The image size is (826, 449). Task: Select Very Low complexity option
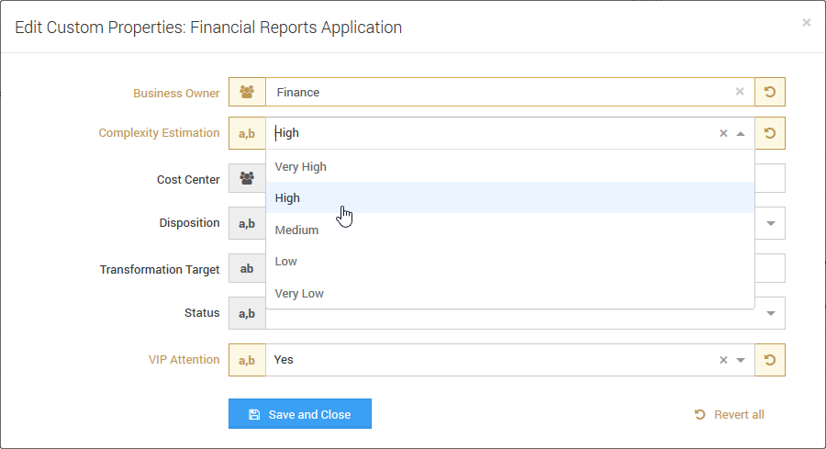click(x=510, y=293)
